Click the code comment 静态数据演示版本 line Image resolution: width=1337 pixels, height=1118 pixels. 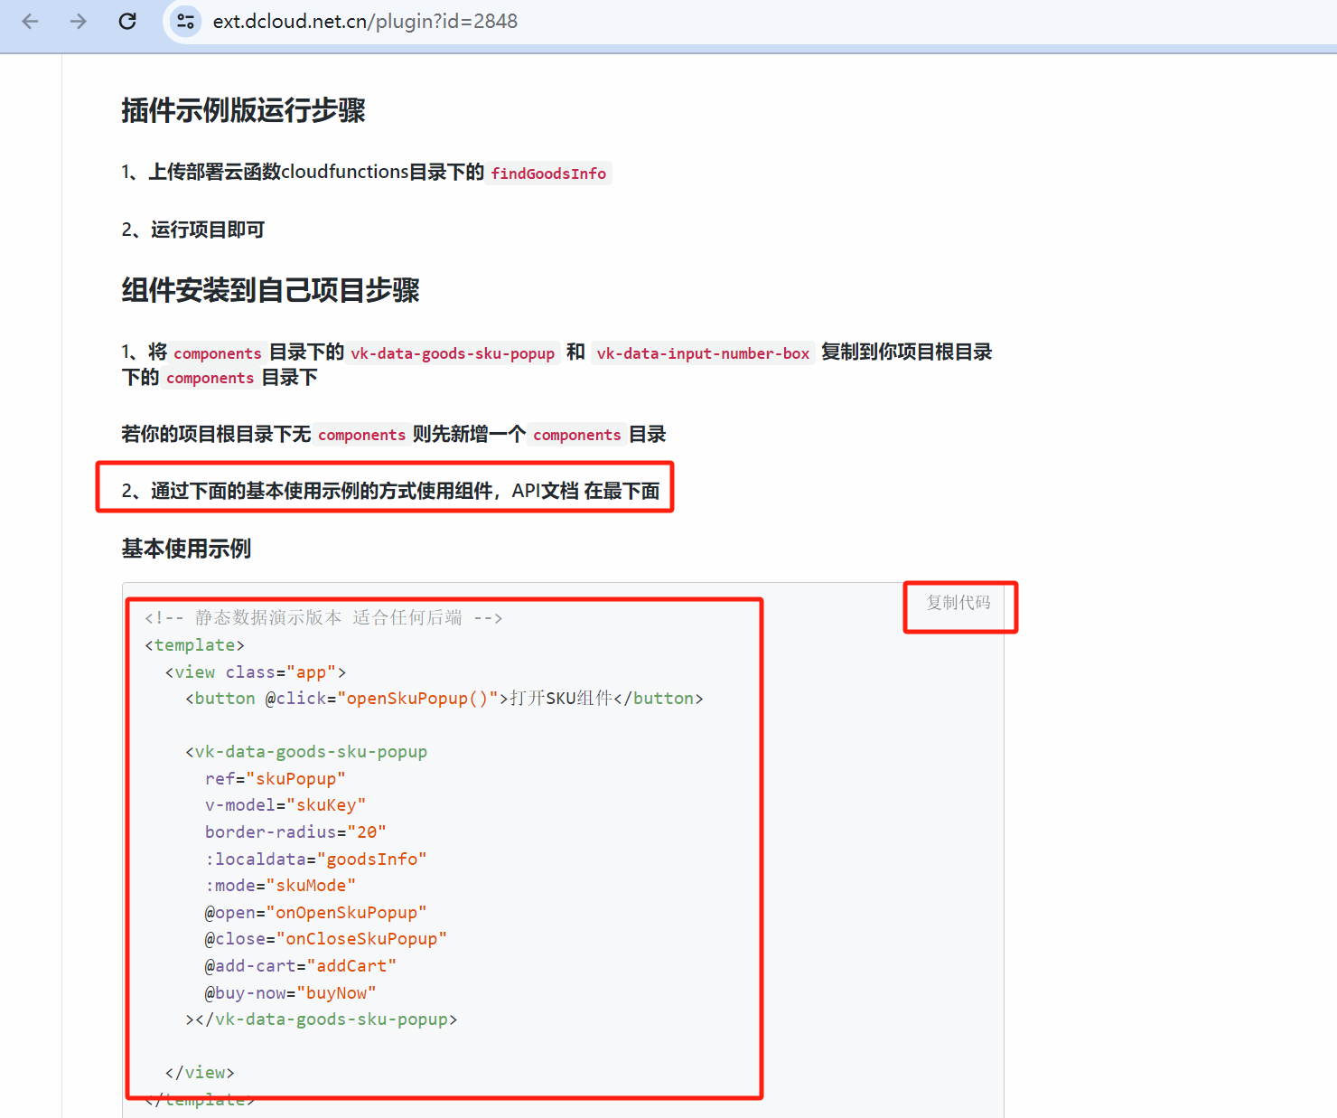coord(323,617)
